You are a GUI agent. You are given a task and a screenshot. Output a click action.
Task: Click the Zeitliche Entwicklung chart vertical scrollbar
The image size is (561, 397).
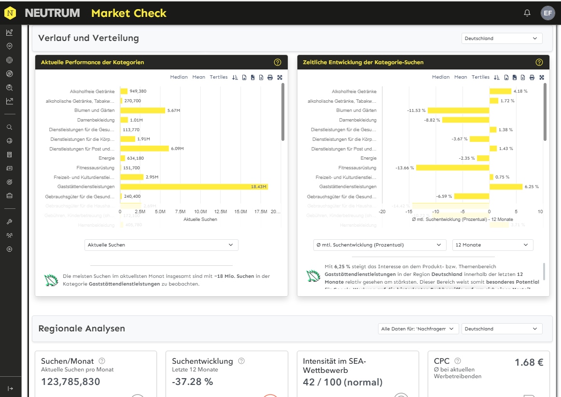[x=545, y=112]
